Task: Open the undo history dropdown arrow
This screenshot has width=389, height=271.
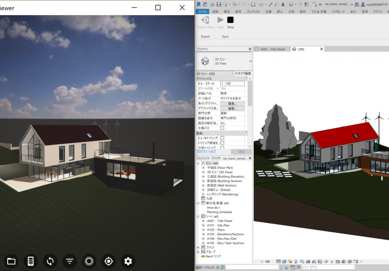Action: point(239,4)
